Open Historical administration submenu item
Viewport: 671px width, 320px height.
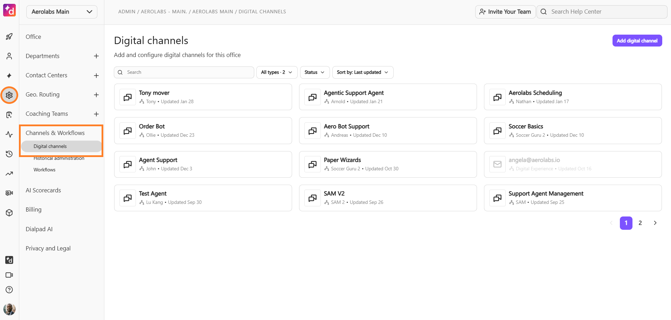[x=59, y=158]
